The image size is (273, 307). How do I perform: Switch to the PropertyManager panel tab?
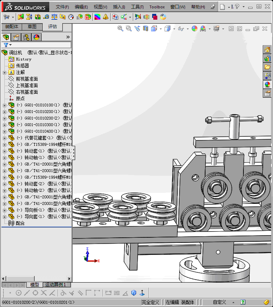pyautogui.click(x=16, y=37)
